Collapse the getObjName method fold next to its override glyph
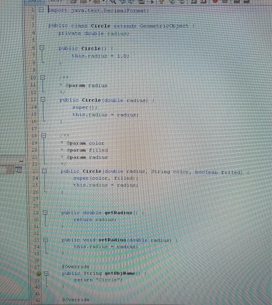The image size is (272, 305). 46,274
